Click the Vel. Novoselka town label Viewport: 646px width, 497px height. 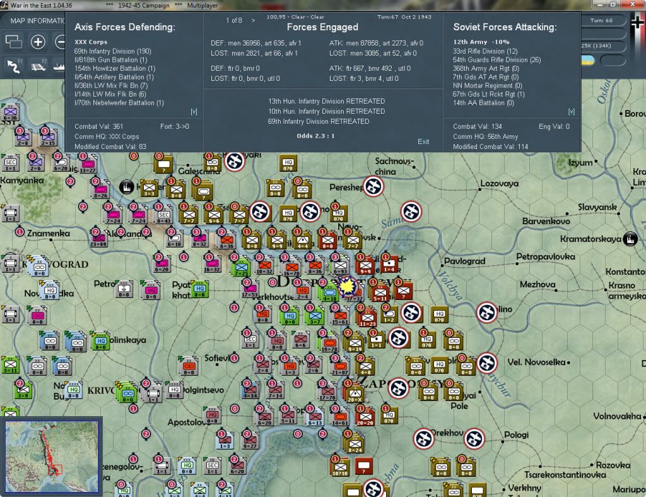point(536,362)
